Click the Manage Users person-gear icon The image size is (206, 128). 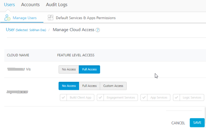point(7,18)
